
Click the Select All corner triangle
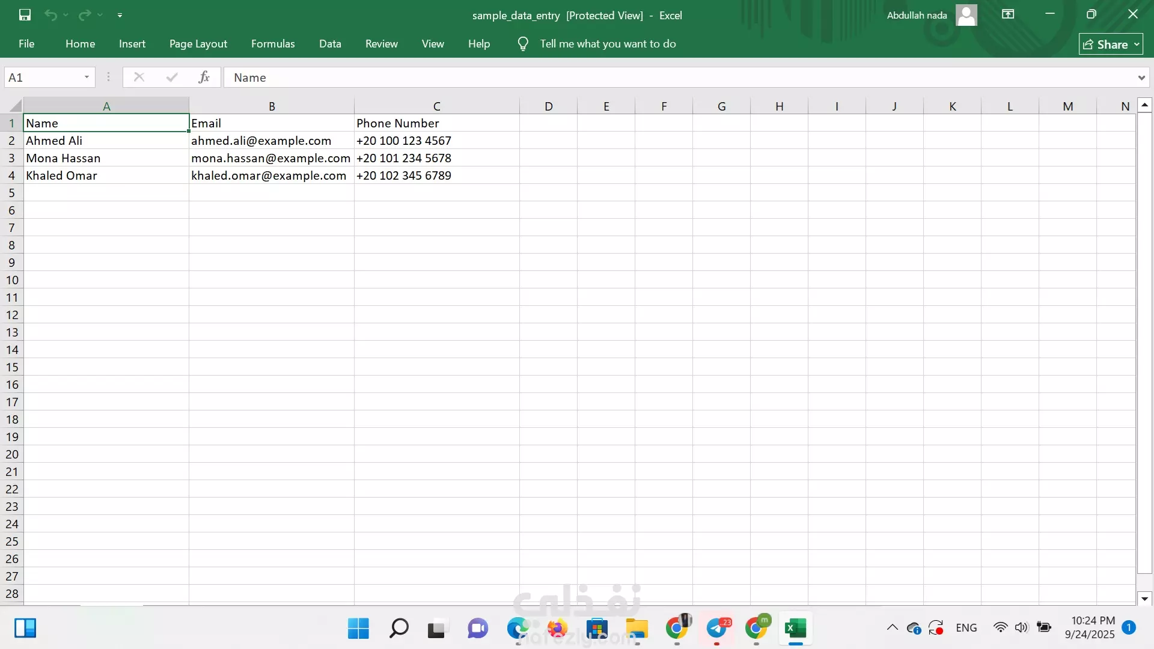click(x=15, y=106)
